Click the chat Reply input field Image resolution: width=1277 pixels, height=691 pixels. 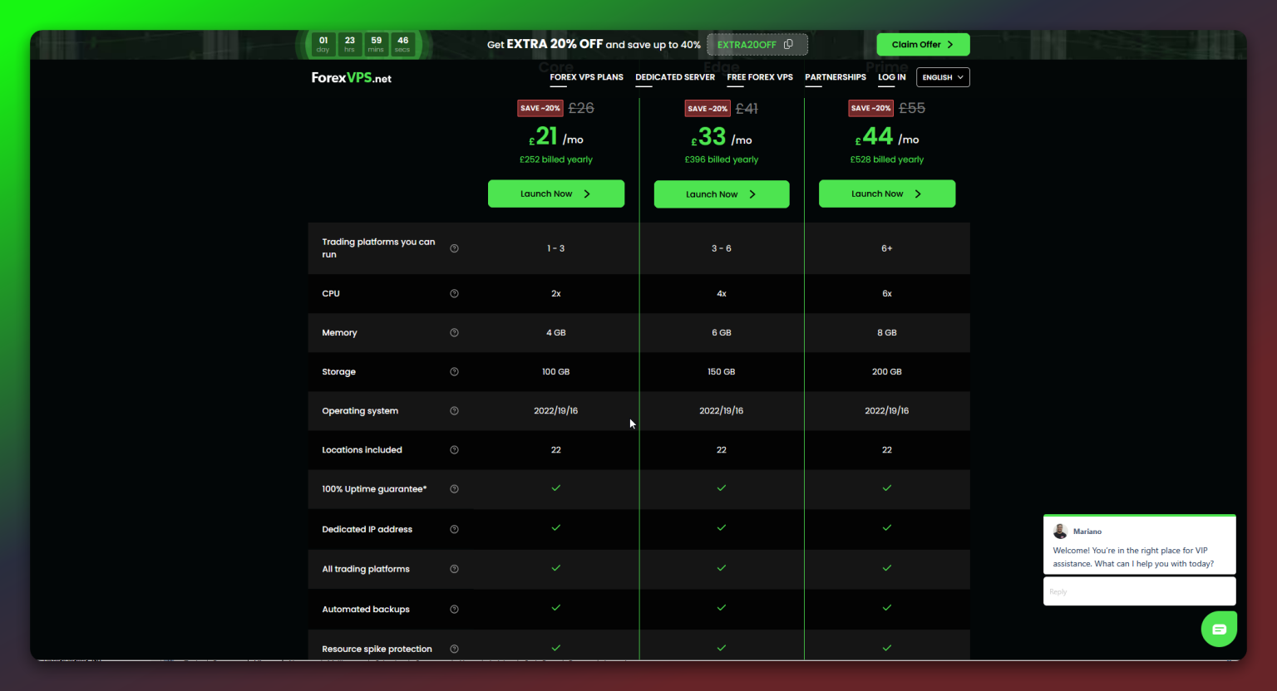1139,591
